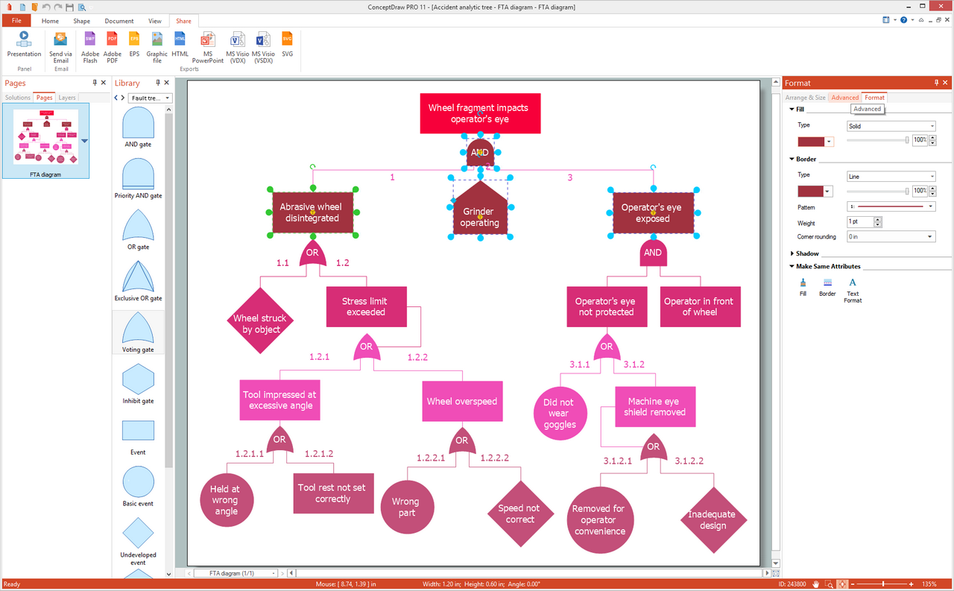
Task: Start the Presentation mode
Action: pos(24,44)
